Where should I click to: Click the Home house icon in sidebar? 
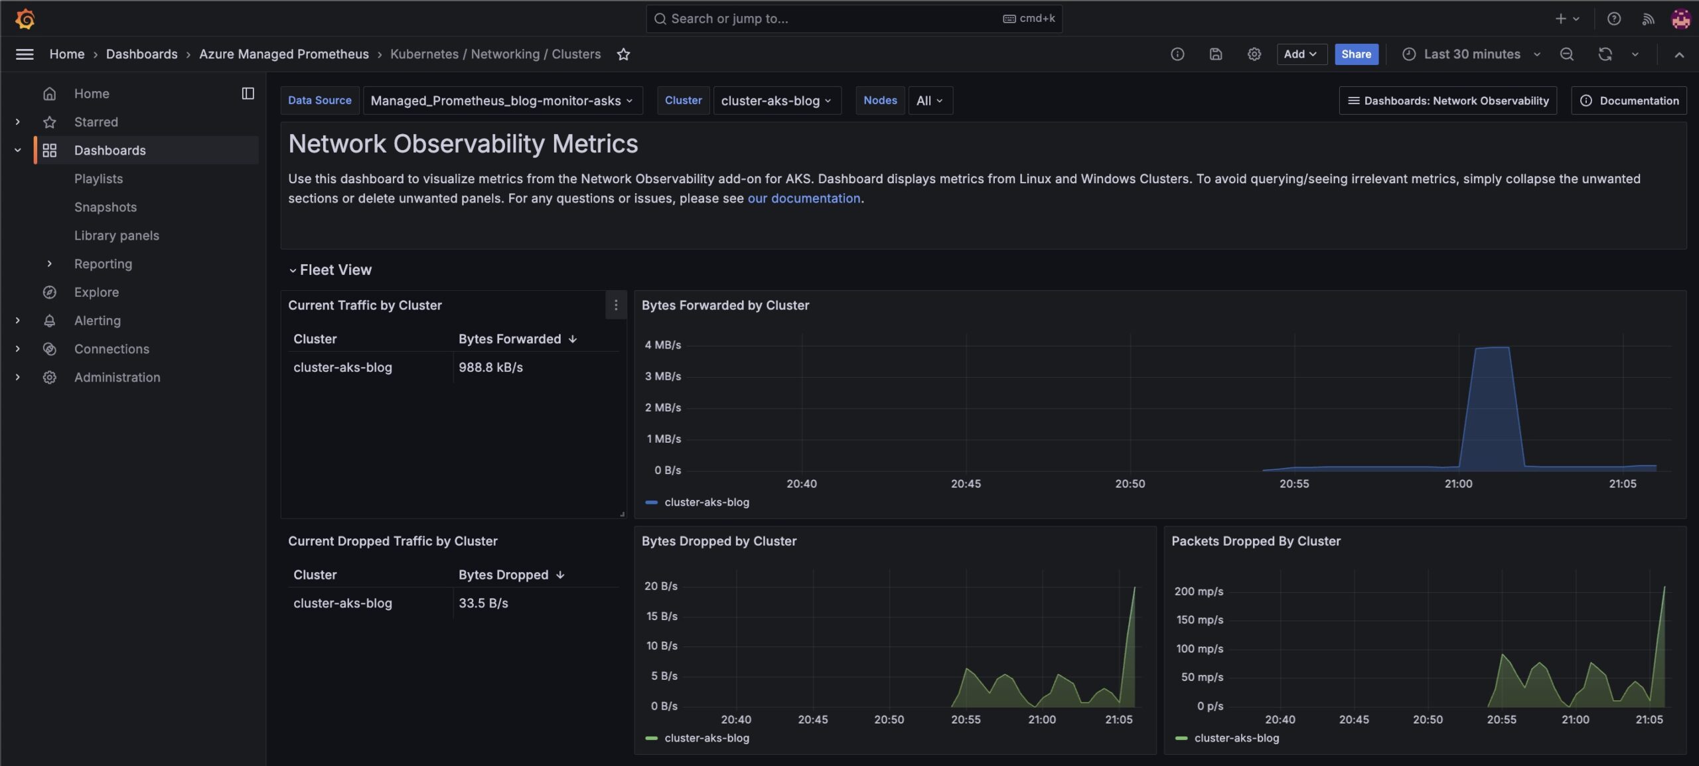click(49, 94)
